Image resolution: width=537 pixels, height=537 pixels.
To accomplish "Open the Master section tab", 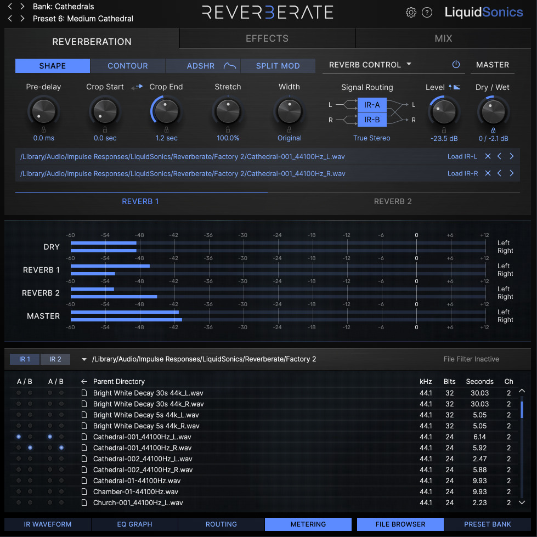I will tap(493, 65).
